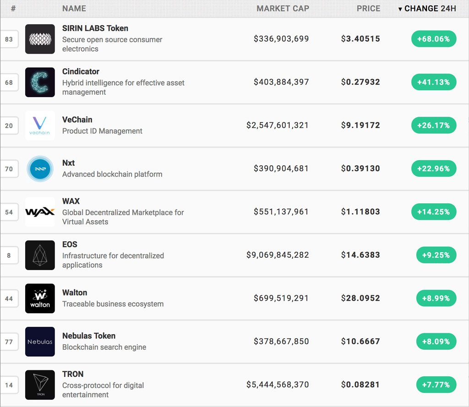Open the SIRIN LABS Token name link
Image resolution: width=469 pixels, height=407 pixels.
tap(95, 28)
